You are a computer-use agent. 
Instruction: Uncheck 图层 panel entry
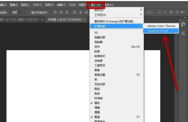point(117,117)
